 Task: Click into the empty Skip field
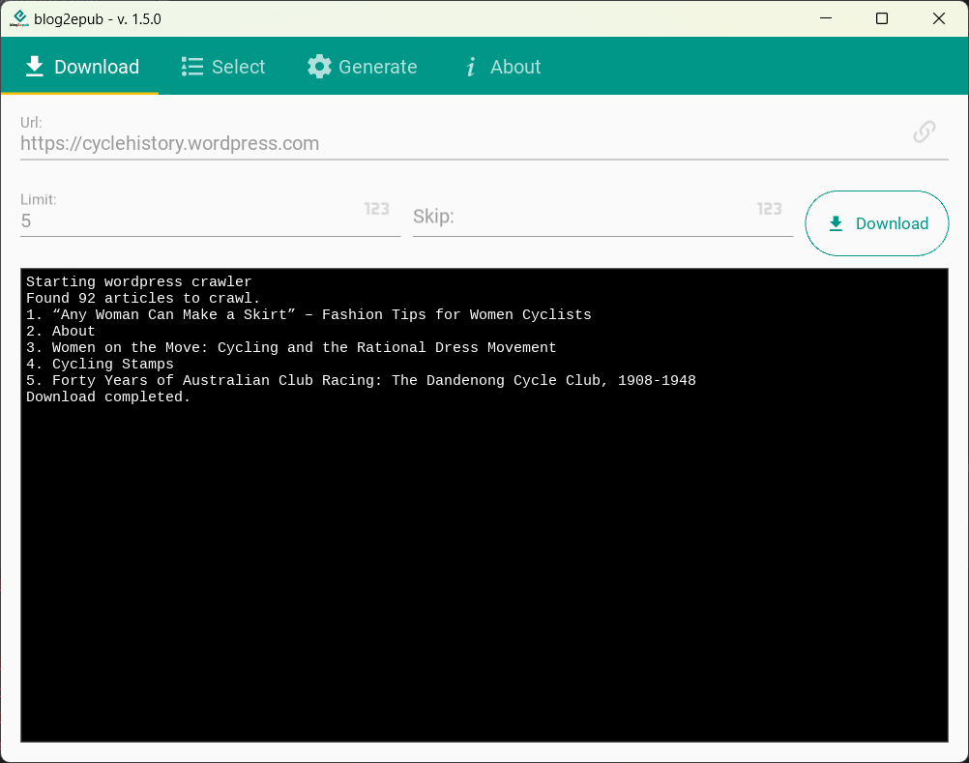coord(580,219)
